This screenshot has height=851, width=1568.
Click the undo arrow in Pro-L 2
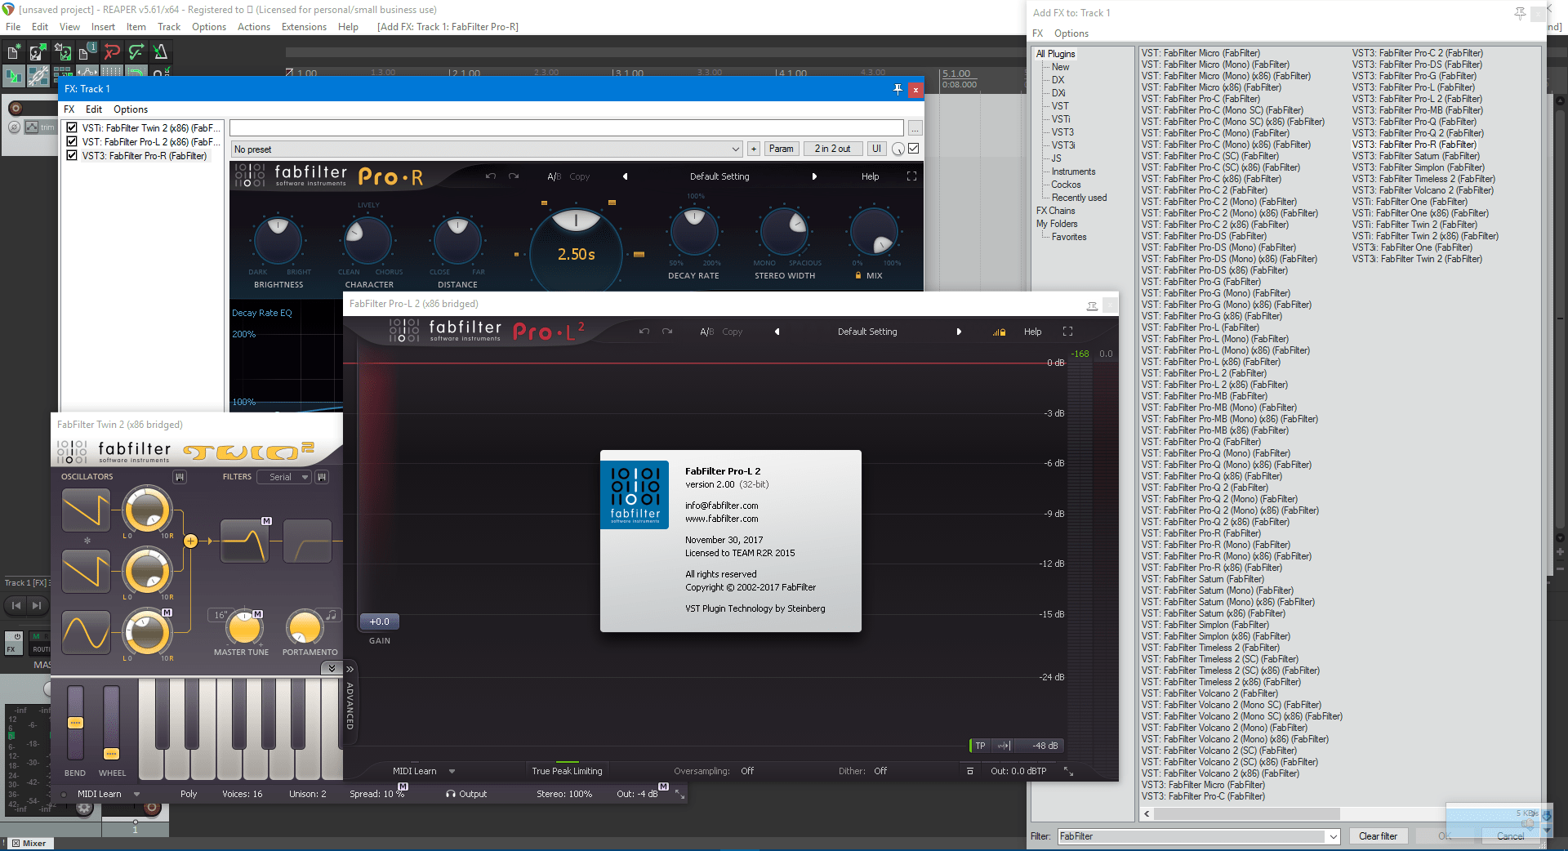click(x=644, y=332)
